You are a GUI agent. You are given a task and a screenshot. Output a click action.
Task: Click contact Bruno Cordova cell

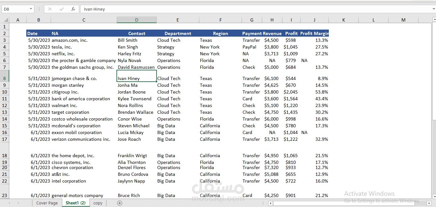[x=137, y=174]
